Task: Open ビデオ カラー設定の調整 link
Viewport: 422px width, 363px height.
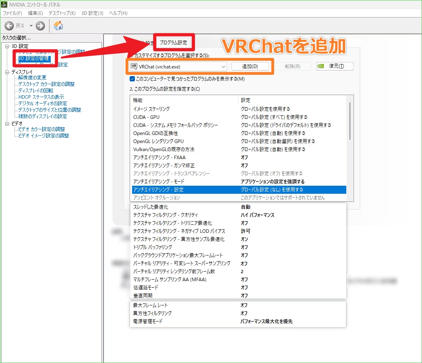Action: [x=41, y=129]
